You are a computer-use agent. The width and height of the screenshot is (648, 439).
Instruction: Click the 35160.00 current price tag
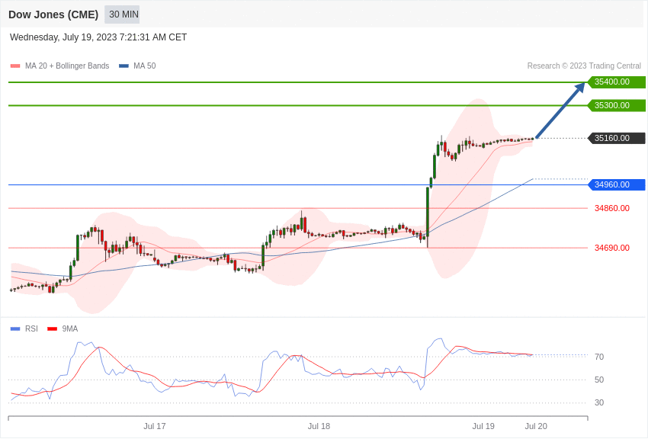click(x=616, y=138)
